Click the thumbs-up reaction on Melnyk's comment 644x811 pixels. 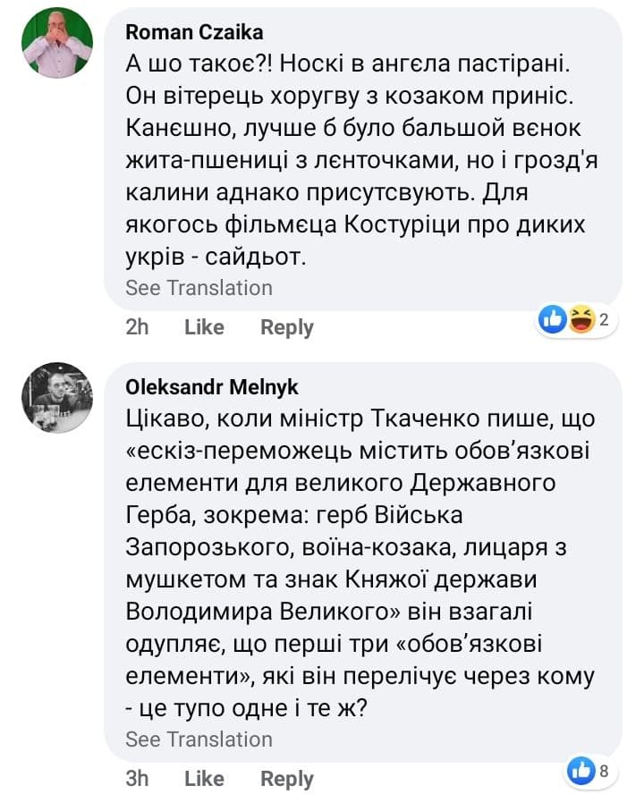point(582,770)
